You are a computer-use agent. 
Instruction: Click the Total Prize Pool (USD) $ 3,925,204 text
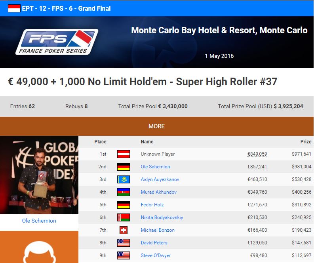click(260, 106)
